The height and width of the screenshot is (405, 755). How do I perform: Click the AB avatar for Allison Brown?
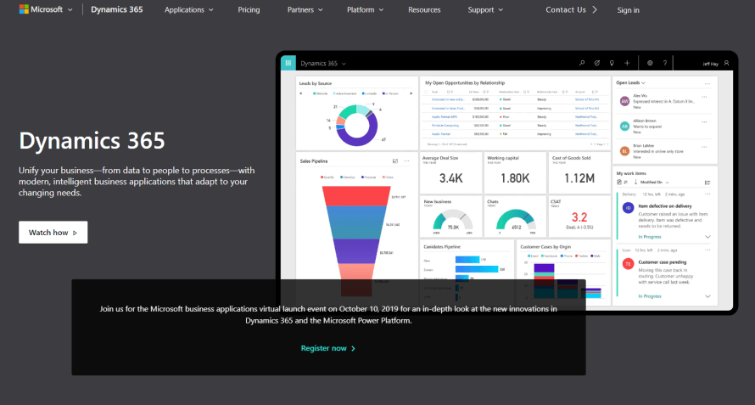[x=624, y=127]
